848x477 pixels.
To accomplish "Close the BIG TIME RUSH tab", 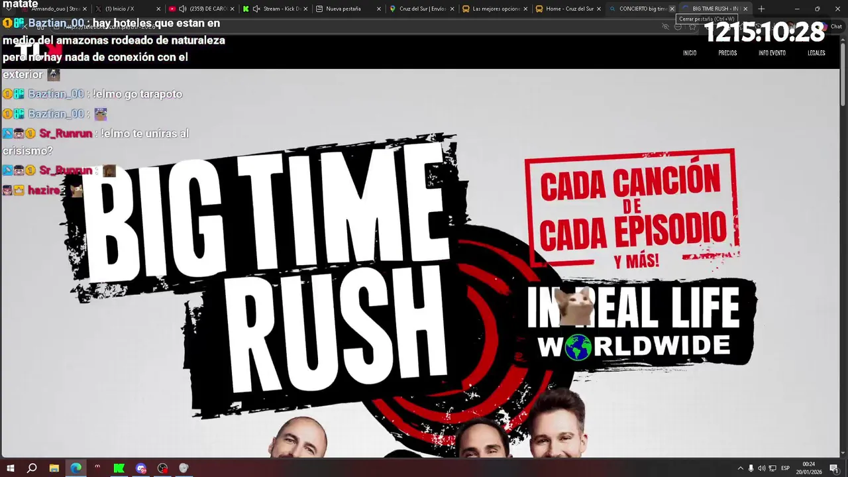I will coord(745,9).
